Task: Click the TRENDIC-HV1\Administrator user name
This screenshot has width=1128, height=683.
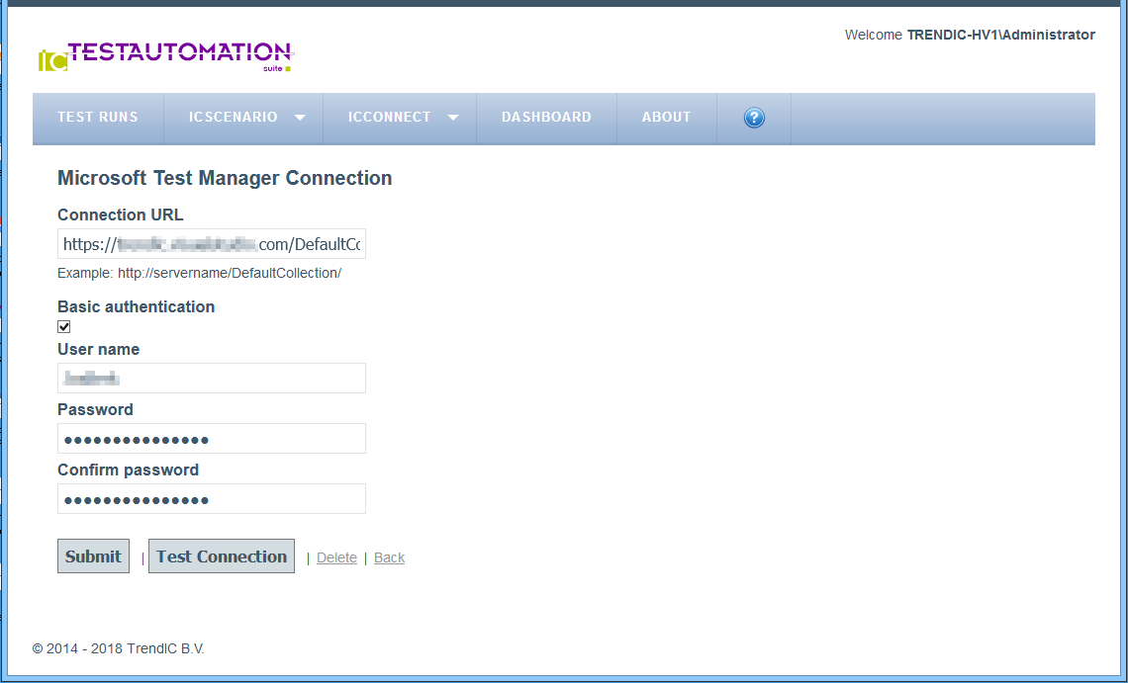Action: coord(1000,35)
